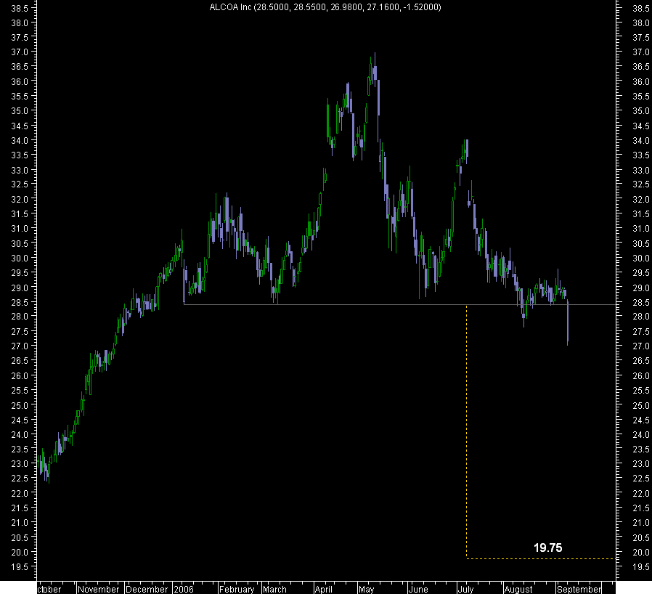Select the 28.5 label on the left price axis
The height and width of the screenshot is (594, 652).
pos(20,302)
